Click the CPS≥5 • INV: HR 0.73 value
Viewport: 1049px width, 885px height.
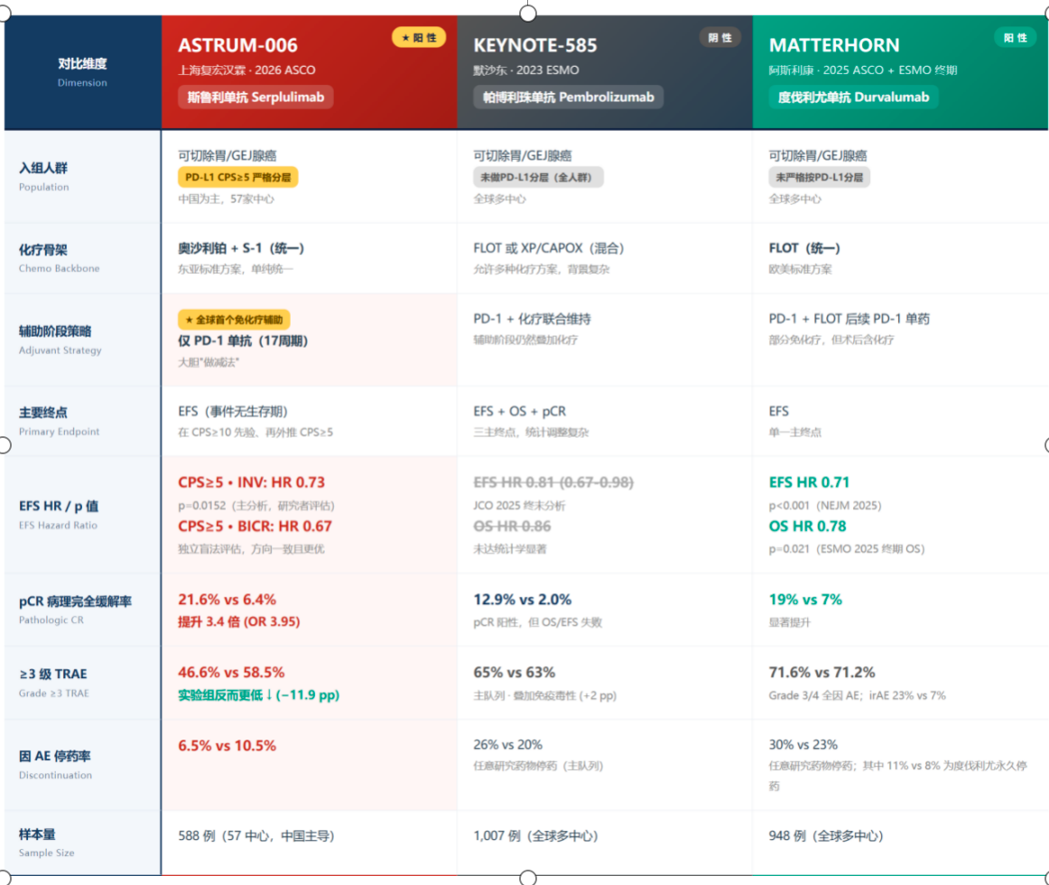pos(251,482)
